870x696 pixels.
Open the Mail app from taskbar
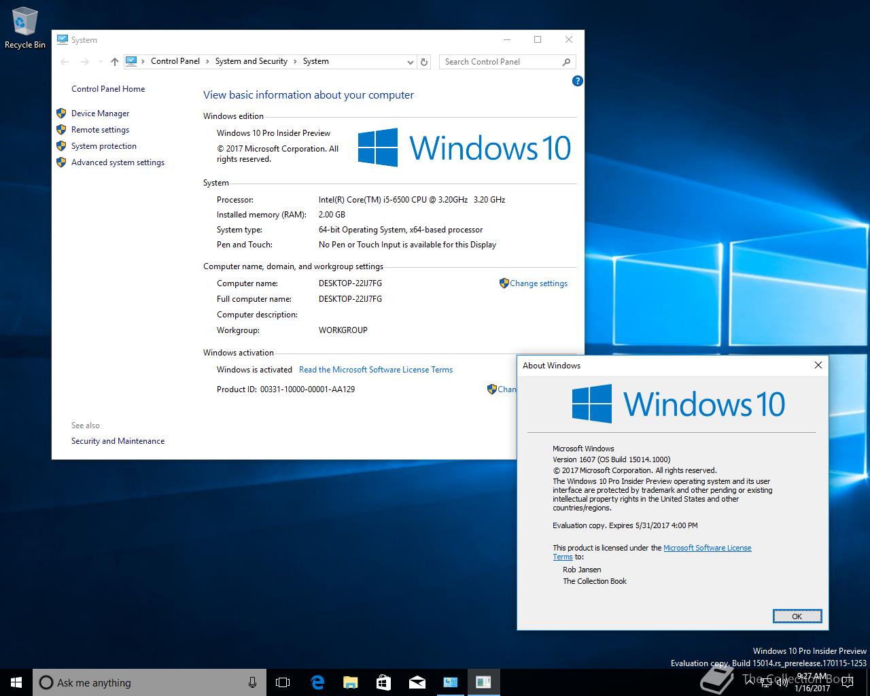tap(417, 682)
